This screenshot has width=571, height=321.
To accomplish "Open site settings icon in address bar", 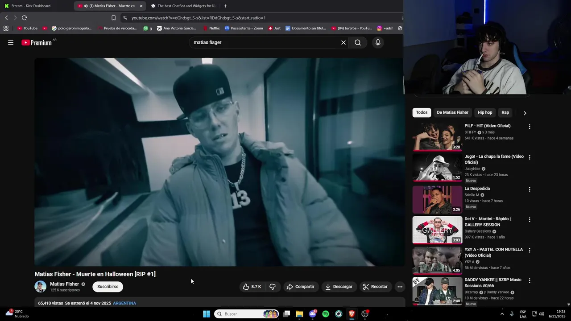I will coord(125,18).
